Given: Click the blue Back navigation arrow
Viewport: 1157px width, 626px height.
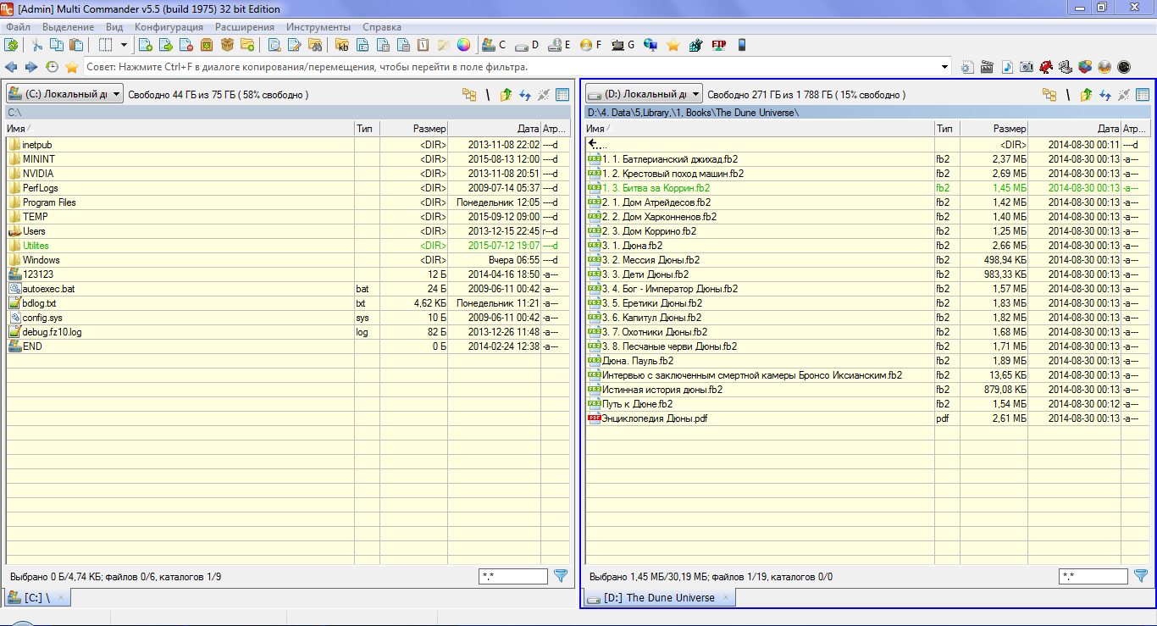Looking at the screenshot, I should pyautogui.click(x=11, y=67).
